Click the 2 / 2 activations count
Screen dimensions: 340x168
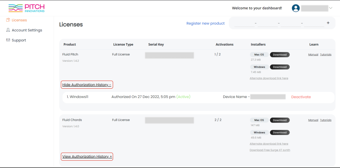point(218,120)
